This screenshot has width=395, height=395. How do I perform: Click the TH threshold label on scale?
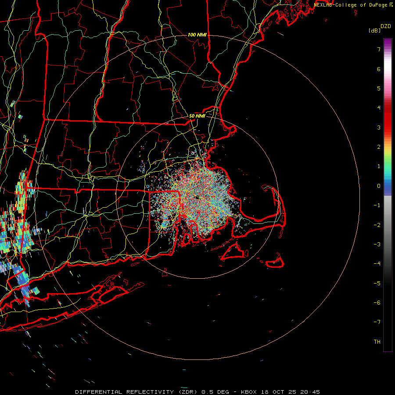click(377, 342)
